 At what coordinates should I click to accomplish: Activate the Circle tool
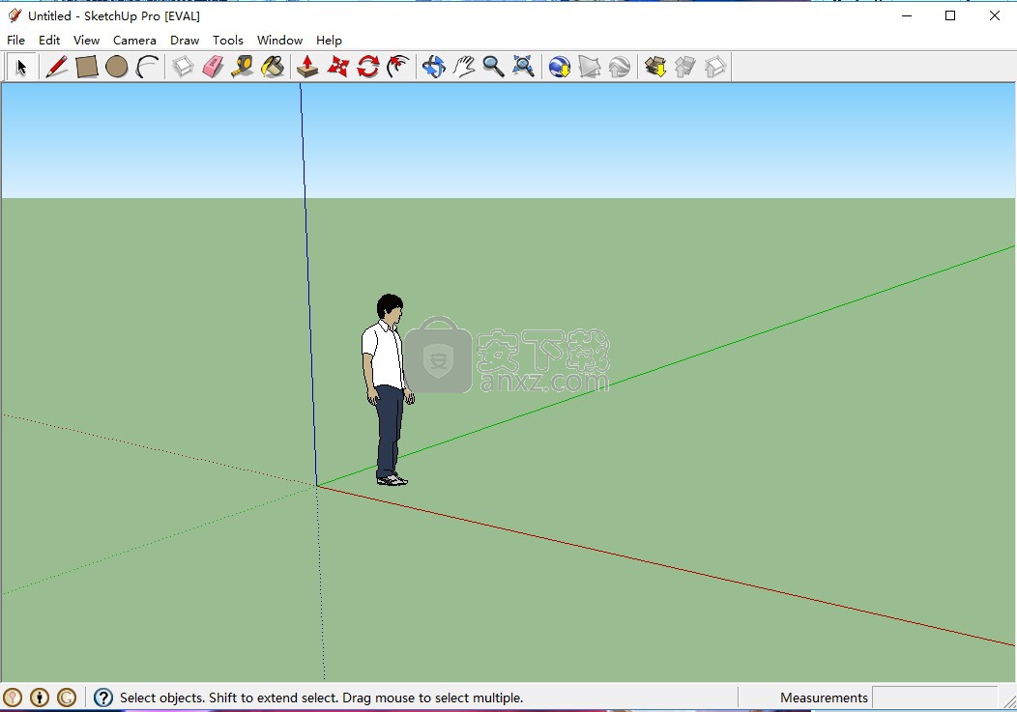117,67
